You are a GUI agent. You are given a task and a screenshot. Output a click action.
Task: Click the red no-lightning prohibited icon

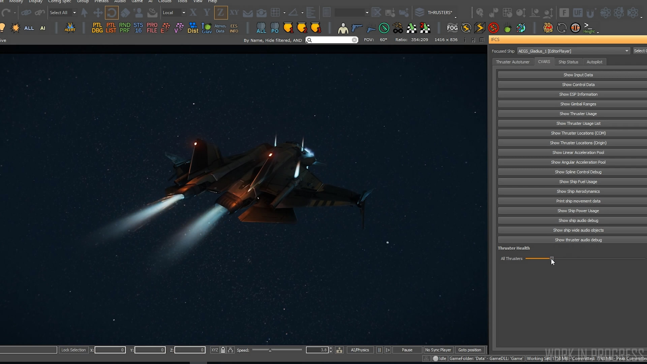click(x=493, y=28)
